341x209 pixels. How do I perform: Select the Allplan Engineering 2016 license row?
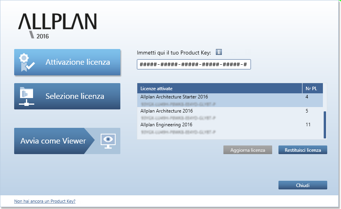click(166, 125)
